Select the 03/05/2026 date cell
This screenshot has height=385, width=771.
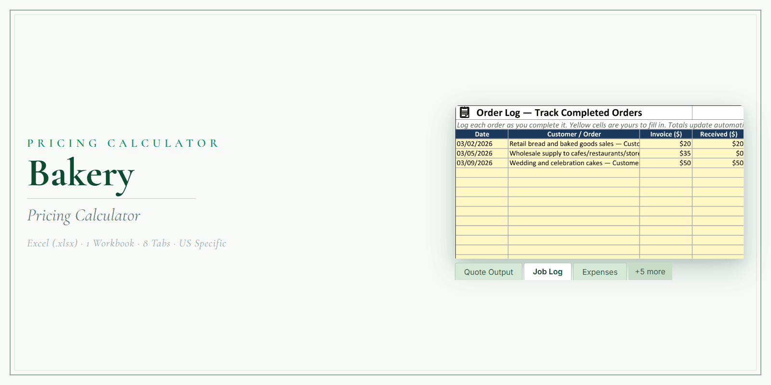coord(482,154)
